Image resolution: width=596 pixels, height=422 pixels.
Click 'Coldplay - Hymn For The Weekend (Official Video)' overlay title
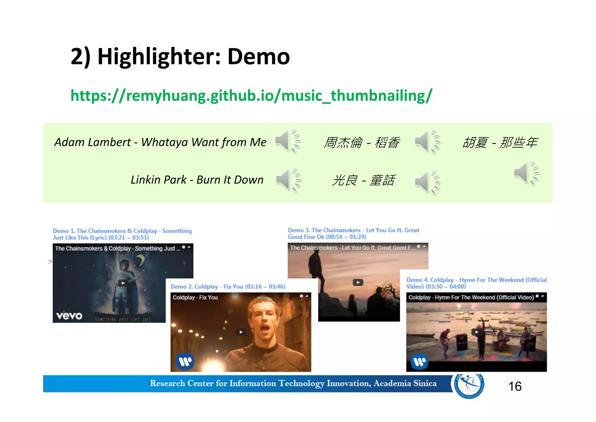[x=471, y=298]
